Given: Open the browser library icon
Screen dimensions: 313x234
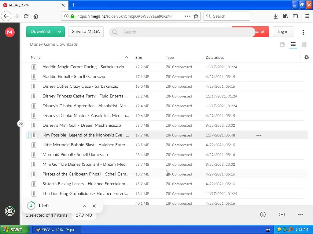Looking at the screenshot, I should pyautogui.click(x=285, y=16).
